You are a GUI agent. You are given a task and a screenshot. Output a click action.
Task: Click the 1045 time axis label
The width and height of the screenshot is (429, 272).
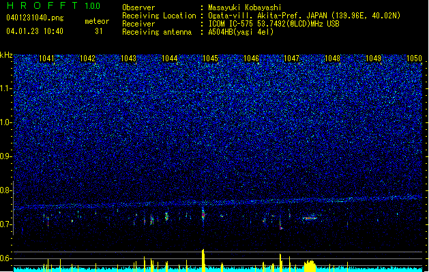click(x=210, y=58)
